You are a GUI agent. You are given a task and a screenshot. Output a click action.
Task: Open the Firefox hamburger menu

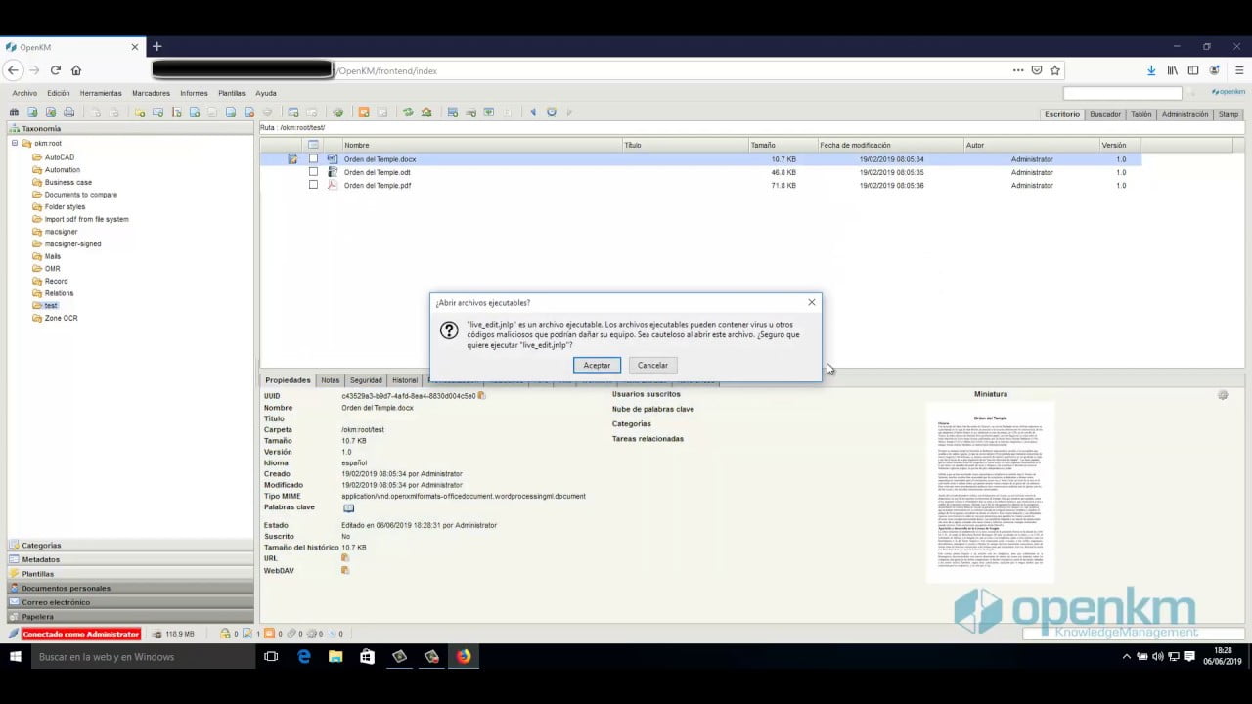(1239, 70)
